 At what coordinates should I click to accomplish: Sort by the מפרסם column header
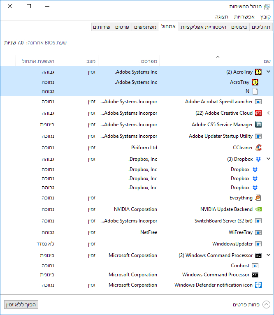(129, 60)
